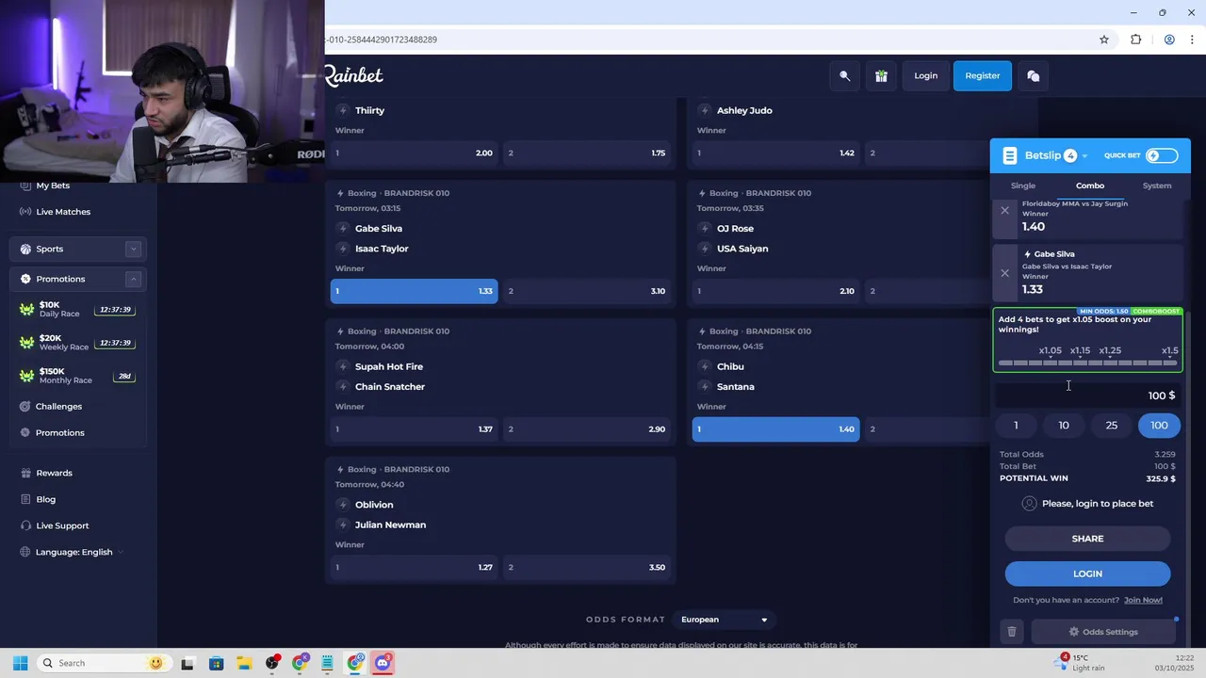Toggle the Quick Bet switch
The width and height of the screenshot is (1206, 678).
pyautogui.click(x=1162, y=155)
